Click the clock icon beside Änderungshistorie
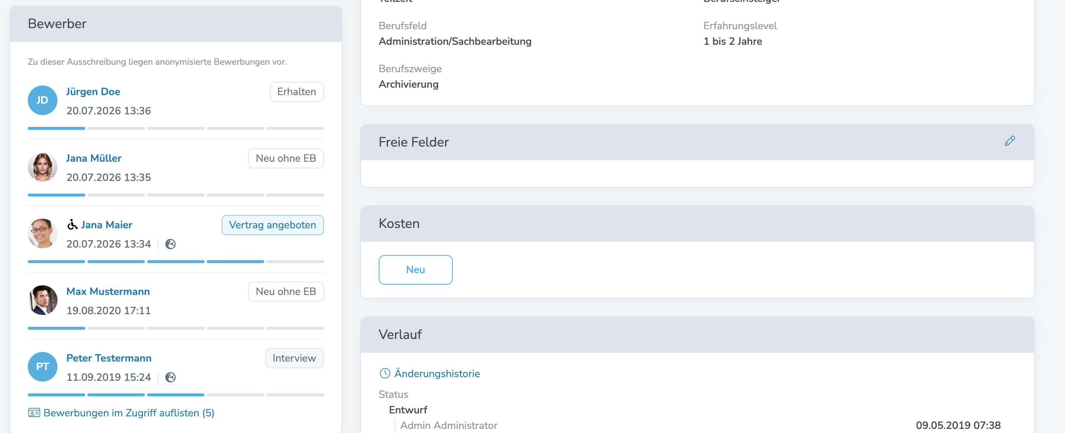Viewport: 1065px width, 433px height. point(385,373)
